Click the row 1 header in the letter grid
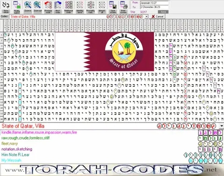 [1, 35]
